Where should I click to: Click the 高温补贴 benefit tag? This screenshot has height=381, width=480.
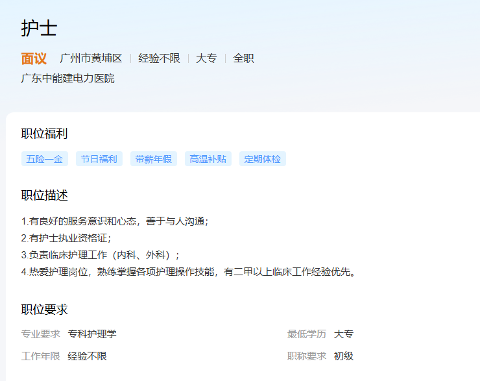coord(208,159)
